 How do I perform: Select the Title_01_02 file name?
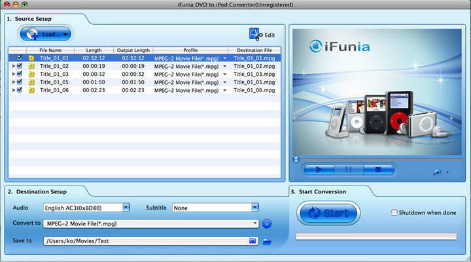coord(54,66)
